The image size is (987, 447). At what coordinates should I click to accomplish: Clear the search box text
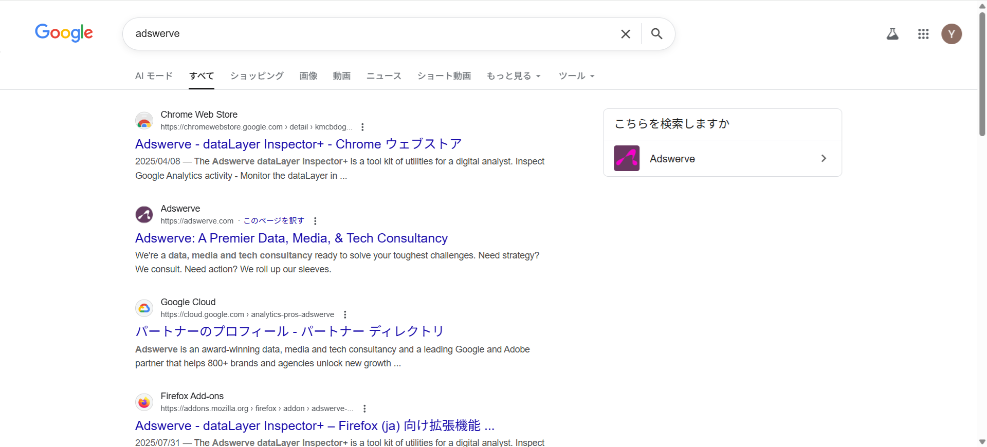[x=625, y=34]
